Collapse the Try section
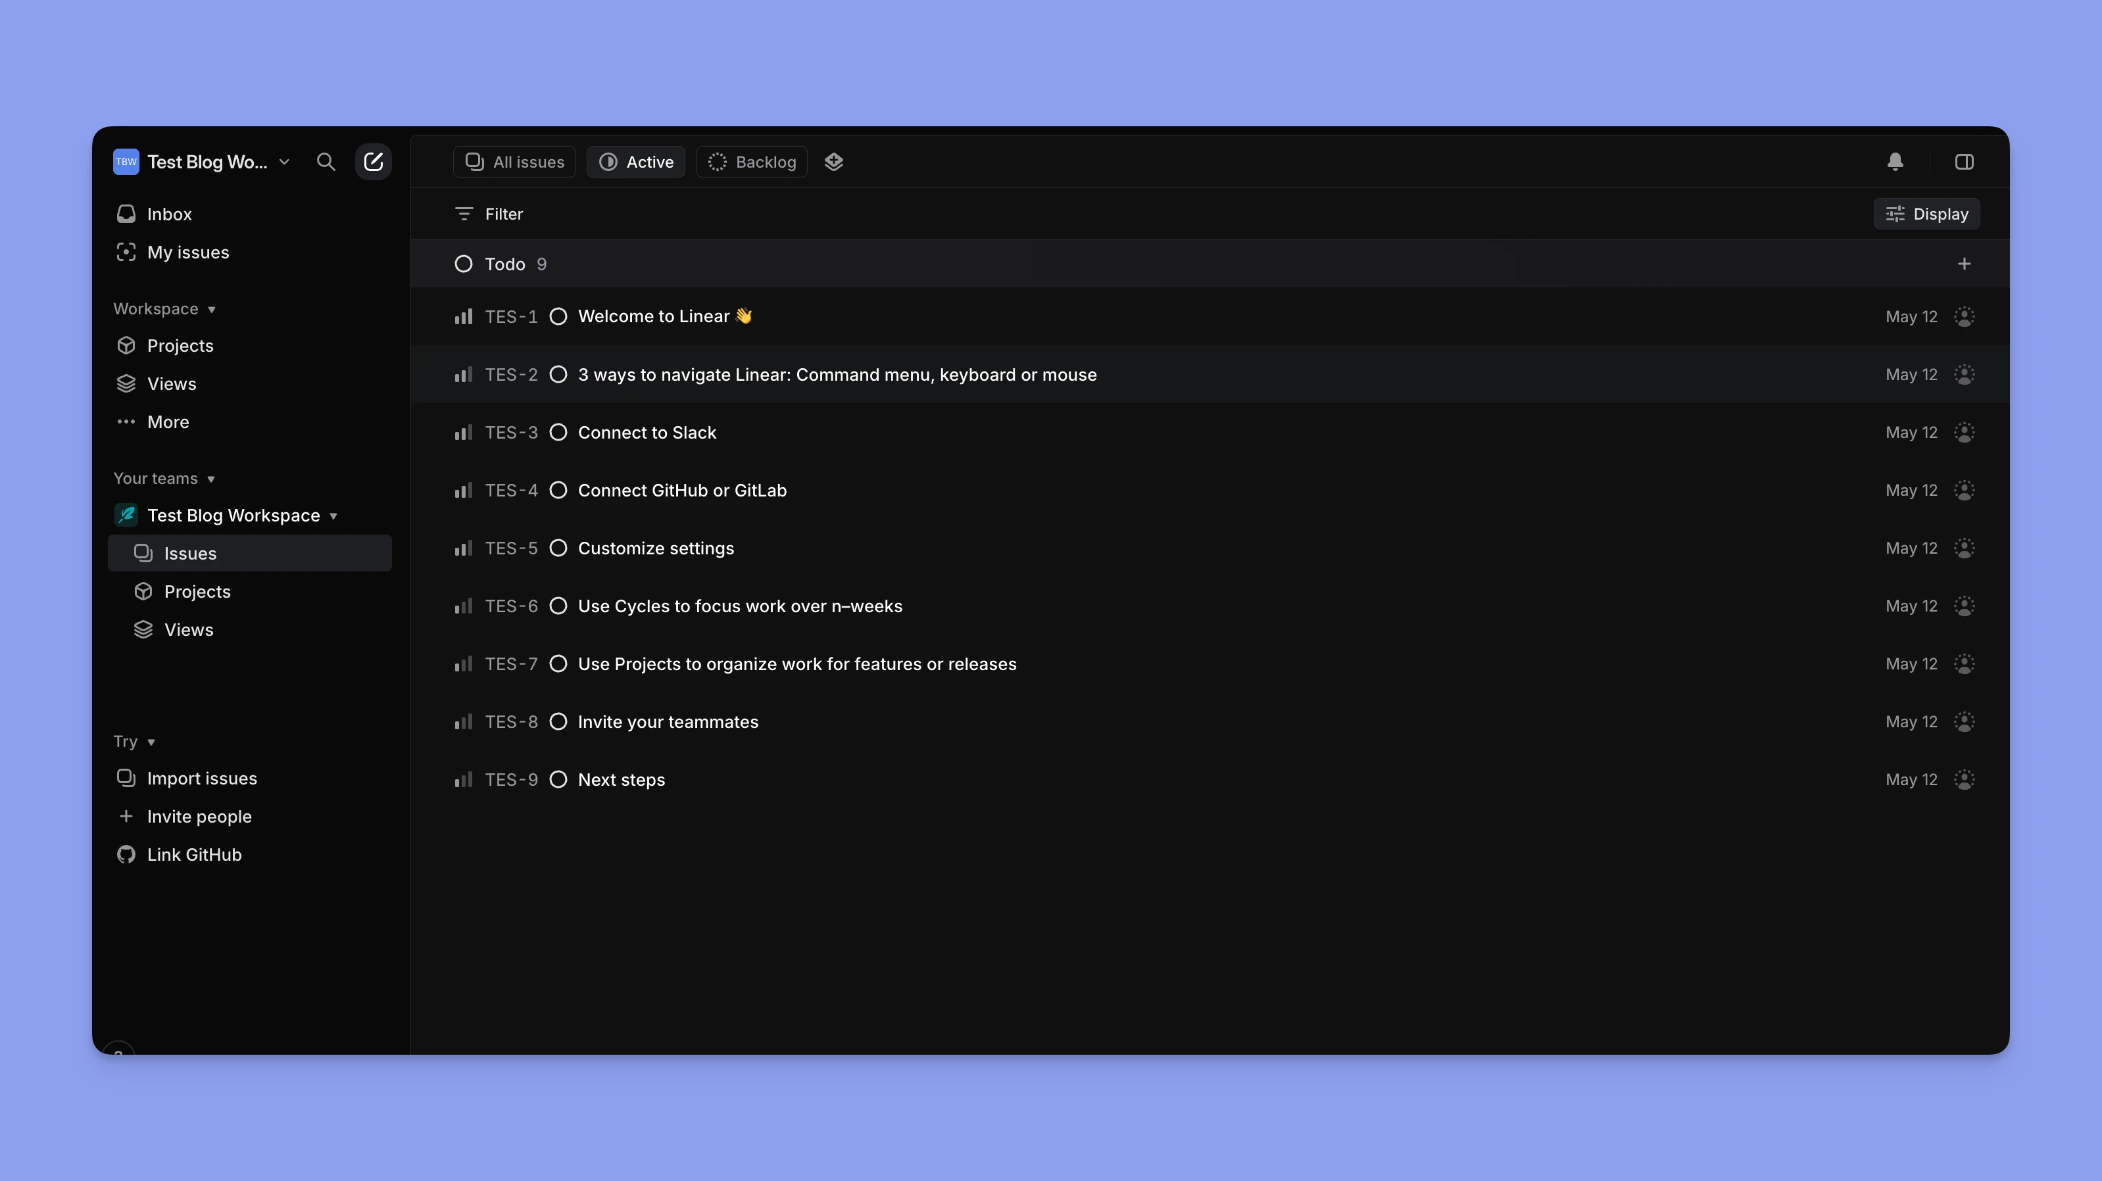The width and height of the screenshot is (2102, 1181). point(153,741)
